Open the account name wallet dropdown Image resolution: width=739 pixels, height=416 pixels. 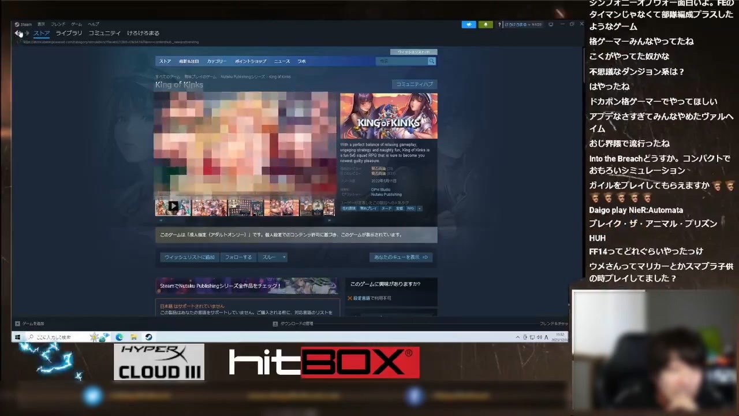522,25
